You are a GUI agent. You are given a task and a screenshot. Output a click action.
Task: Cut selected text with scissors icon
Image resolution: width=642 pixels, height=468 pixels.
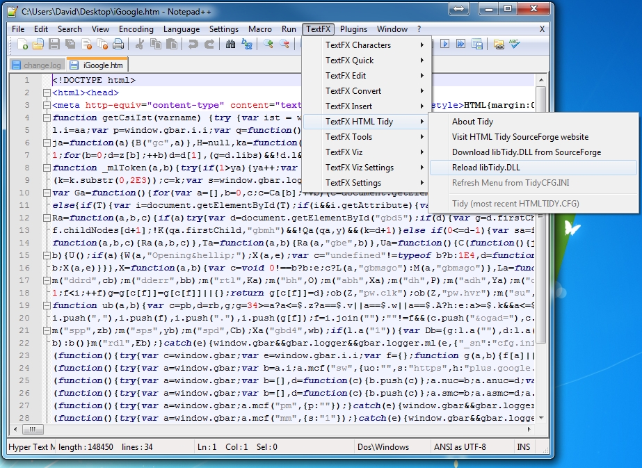138,44
